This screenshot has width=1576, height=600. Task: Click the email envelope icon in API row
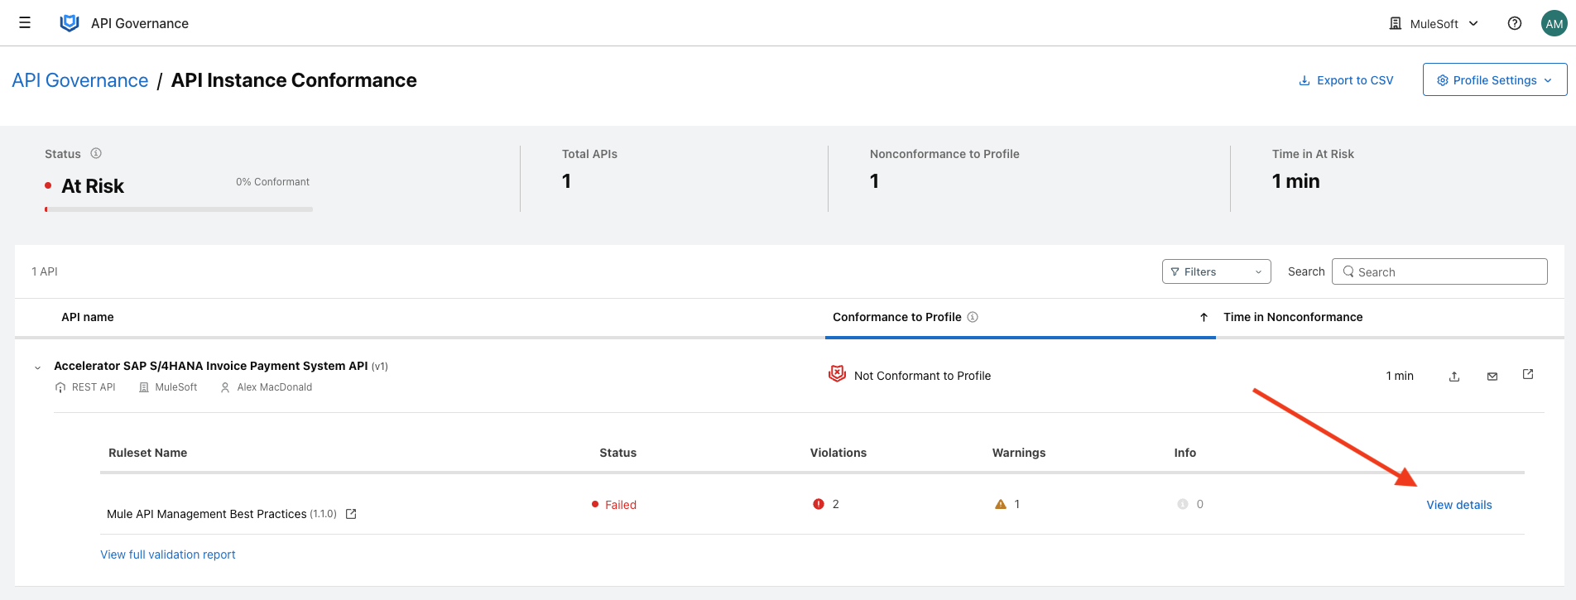pos(1492,377)
